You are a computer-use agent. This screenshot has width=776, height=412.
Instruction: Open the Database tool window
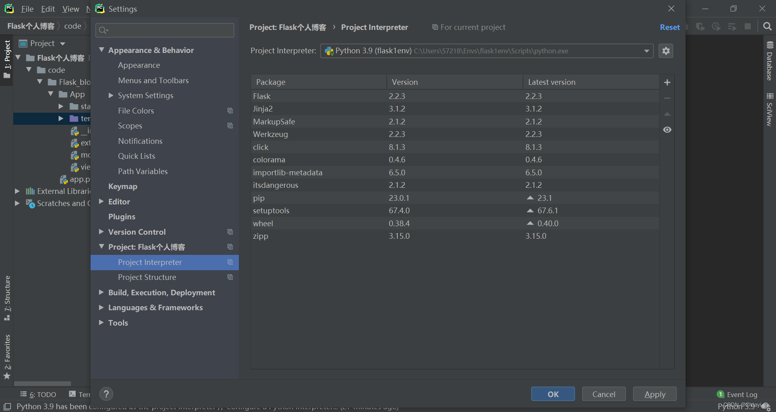pyautogui.click(x=770, y=61)
